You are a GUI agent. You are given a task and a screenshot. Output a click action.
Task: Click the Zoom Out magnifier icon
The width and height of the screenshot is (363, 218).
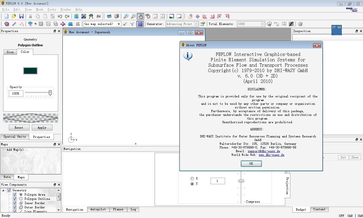[x=133, y=16]
